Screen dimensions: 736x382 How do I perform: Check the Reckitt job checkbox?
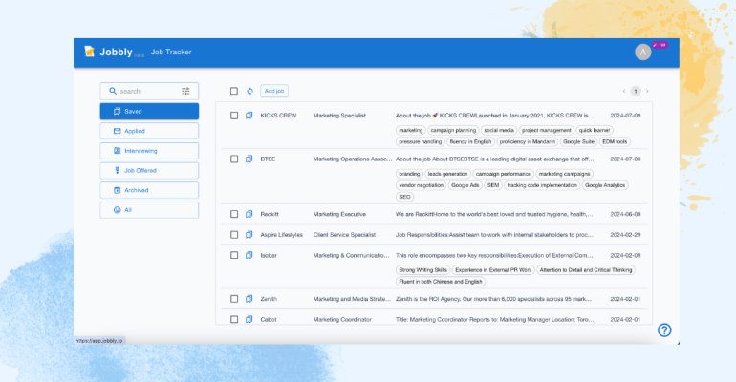[234, 214]
